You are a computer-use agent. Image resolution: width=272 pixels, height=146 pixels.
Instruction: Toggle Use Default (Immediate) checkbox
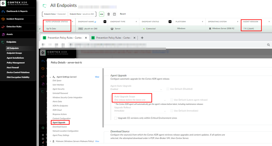tap(171, 111)
